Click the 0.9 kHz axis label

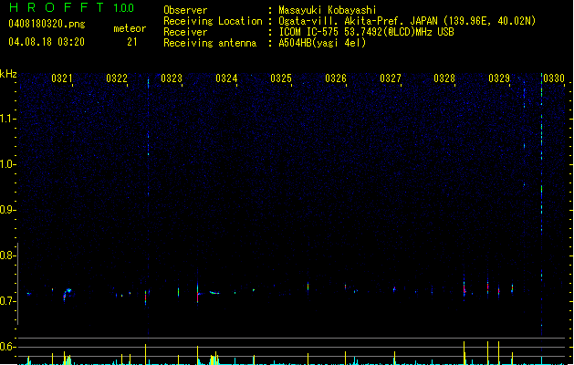click(7, 210)
